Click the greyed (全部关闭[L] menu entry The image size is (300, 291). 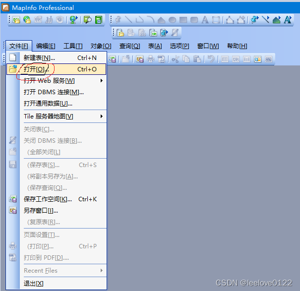(x=57, y=152)
